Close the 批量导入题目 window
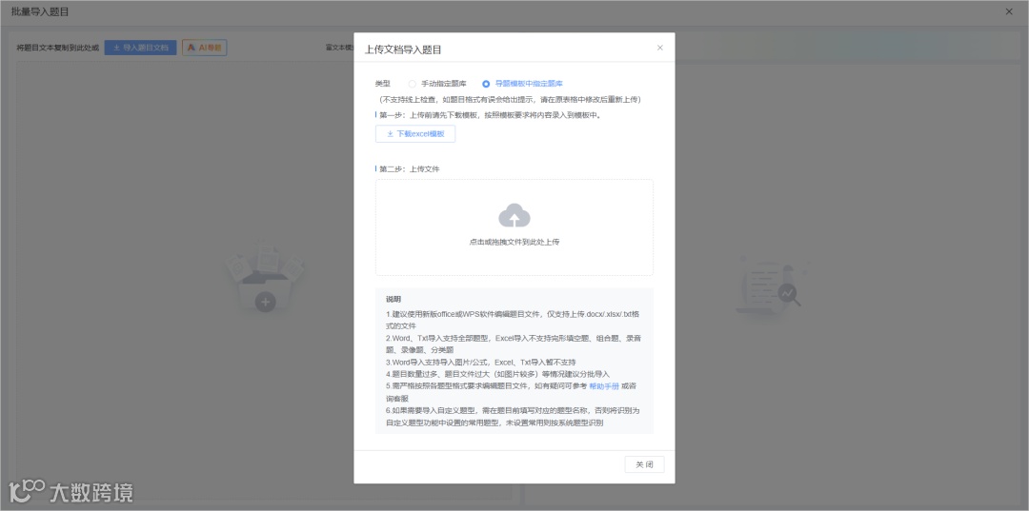Screen dimensions: 1029x511 click(x=1009, y=11)
